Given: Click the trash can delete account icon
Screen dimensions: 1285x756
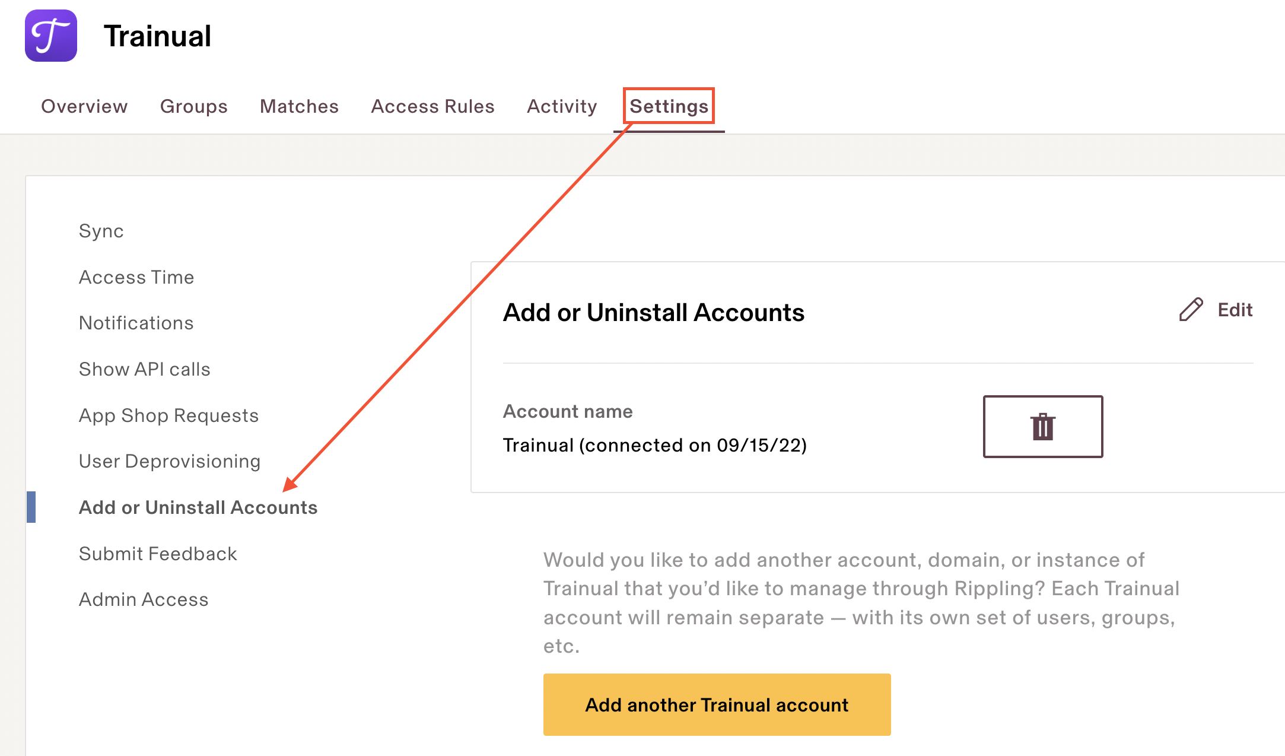Looking at the screenshot, I should tap(1042, 427).
